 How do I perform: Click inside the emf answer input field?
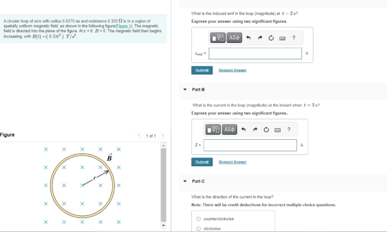[255, 53]
